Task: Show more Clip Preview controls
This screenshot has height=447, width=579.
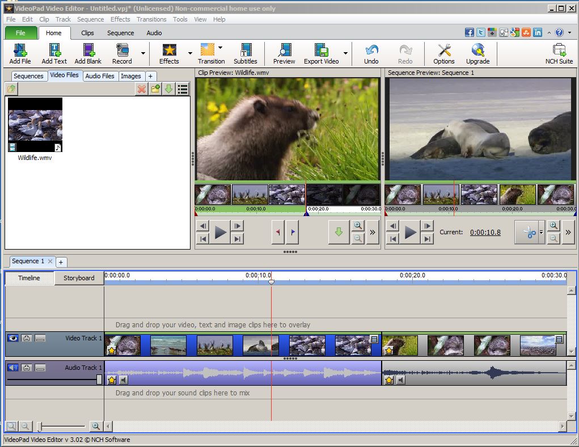Action: [x=373, y=232]
